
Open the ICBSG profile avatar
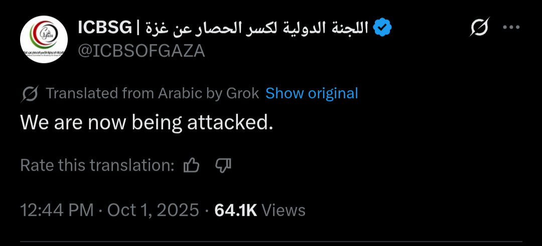[44, 39]
